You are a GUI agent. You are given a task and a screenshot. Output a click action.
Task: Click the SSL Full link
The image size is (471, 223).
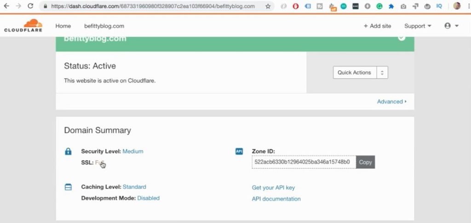tap(100, 162)
